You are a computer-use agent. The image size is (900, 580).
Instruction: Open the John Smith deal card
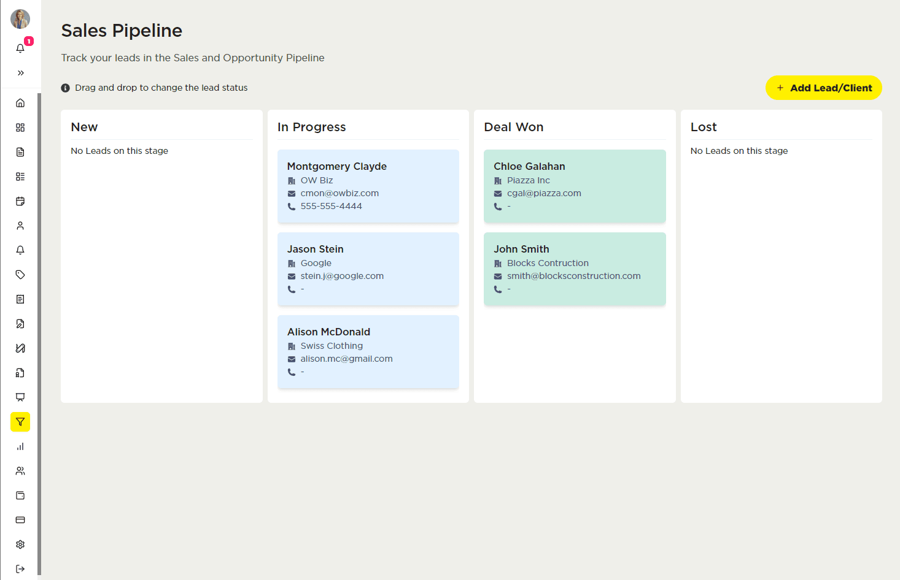[574, 269]
